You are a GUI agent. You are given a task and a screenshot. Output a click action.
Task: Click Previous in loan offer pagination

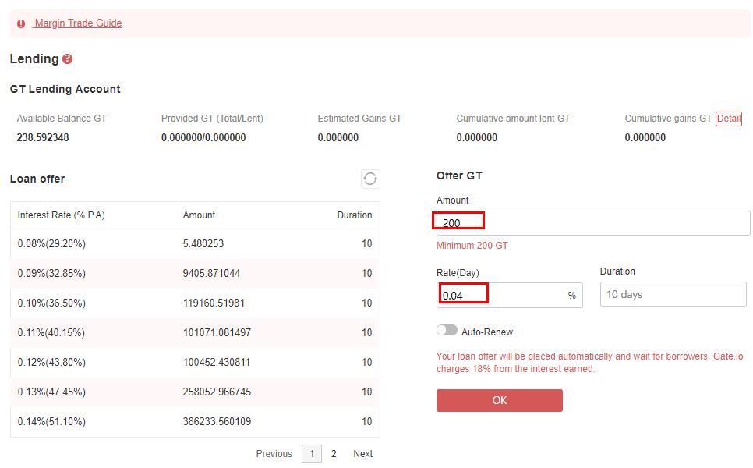click(274, 454)
